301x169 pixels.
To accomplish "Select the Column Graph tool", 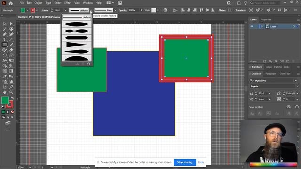I will [11, 82].
